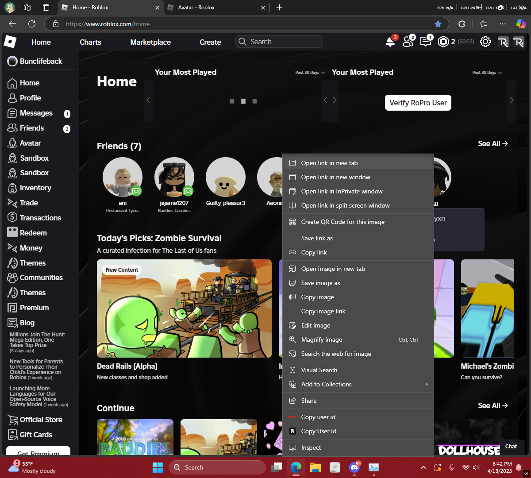This screenshot has width=531, height=478.
Task: Switch to Avatar - Roblox tab
Action: click(216, 8)
